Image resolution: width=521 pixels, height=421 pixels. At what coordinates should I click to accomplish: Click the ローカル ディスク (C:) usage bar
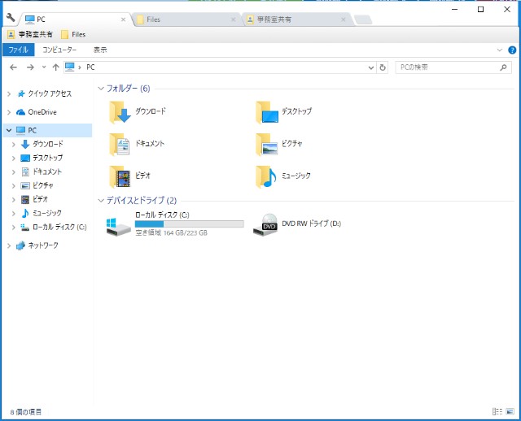tap(189, 224)
